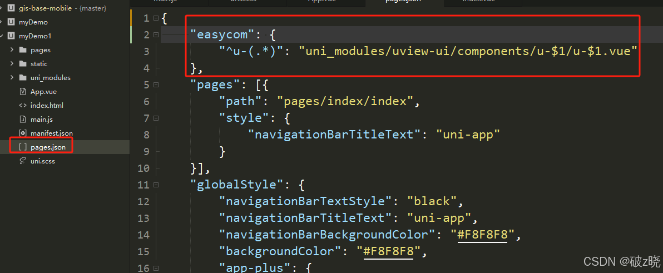Click the "path" key on line 6
This screenshot has height=273, width=663.
pyautogui.click(x=241, y=101)
